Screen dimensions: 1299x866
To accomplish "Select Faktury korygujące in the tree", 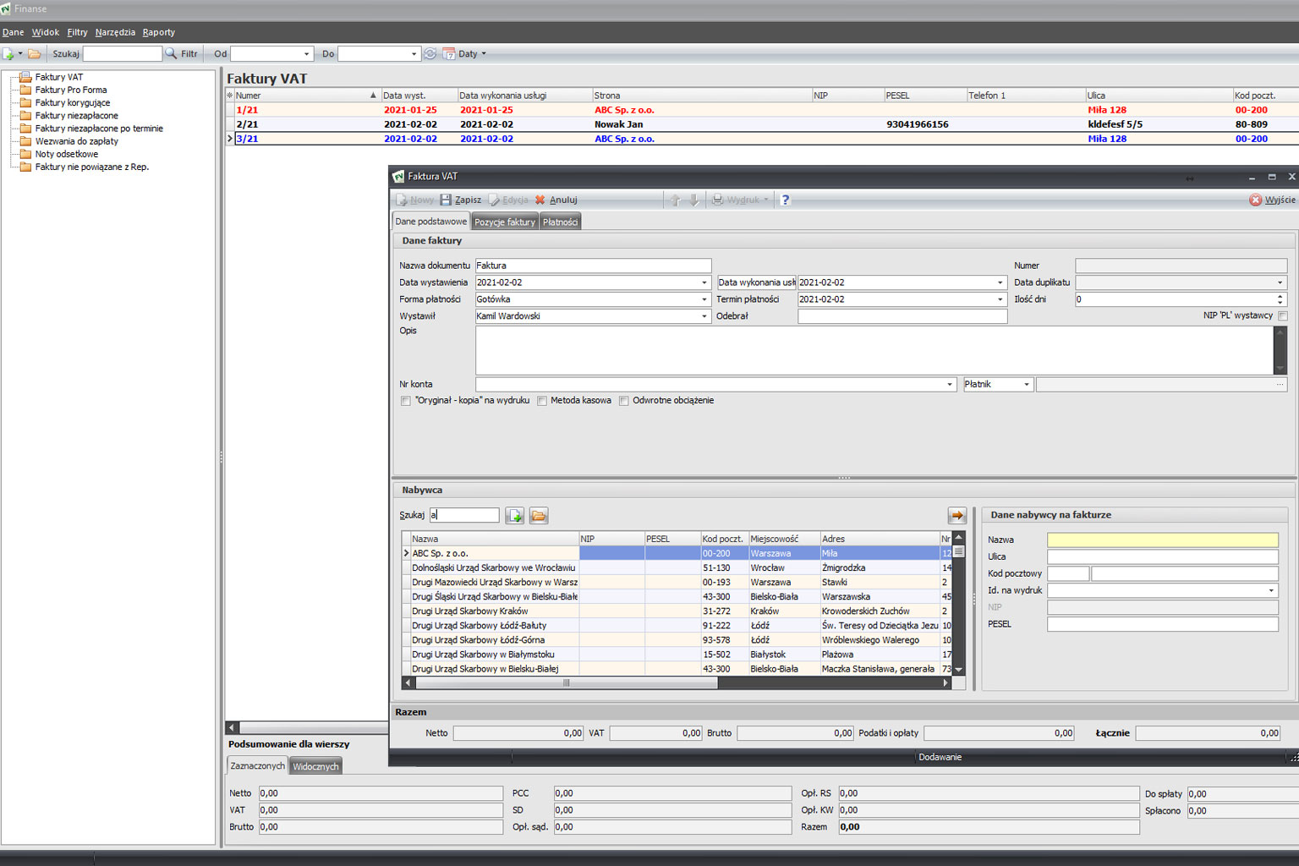I will coord(73,103).
